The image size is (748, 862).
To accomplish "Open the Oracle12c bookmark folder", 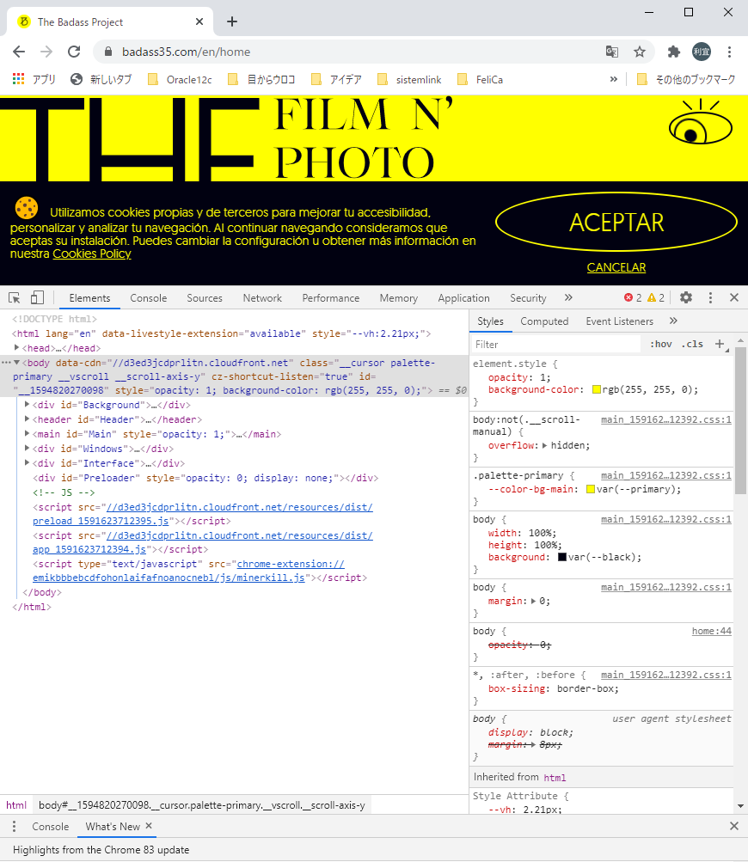I will pyautogui.click(x=180, y=79).
